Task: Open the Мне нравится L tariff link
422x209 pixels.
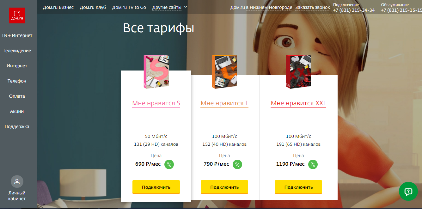Action: [x=224, y=103]
